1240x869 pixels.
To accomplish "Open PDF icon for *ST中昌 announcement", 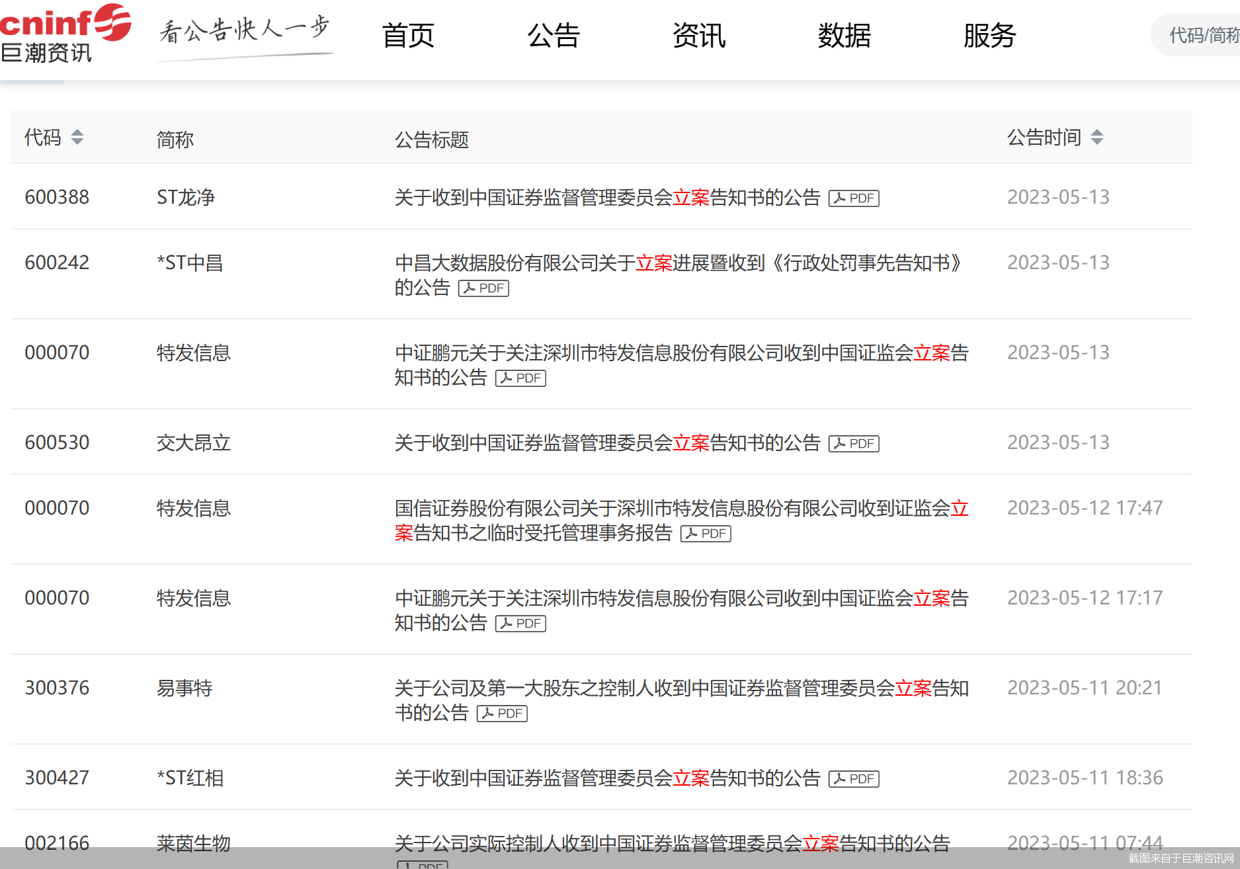I will (x=483, y=288).
